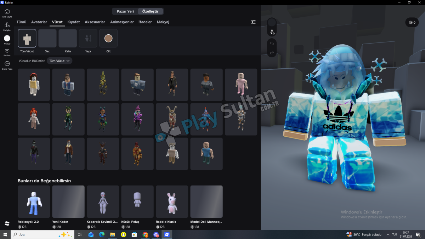The image size is (425, 239).
Task: Select the horned creature body thumbnail
Action: (x=172, y=119)
